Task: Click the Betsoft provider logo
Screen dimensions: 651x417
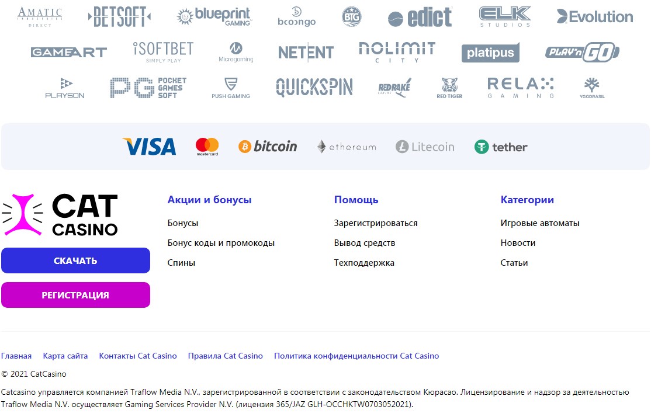Action: pos(119,16)
